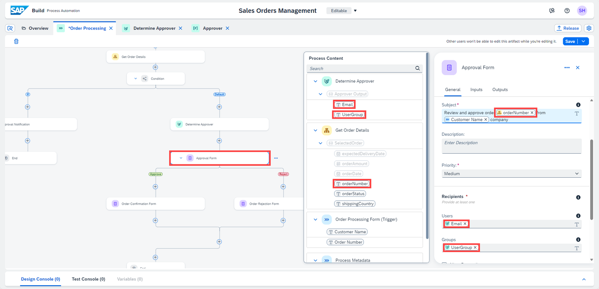Collapse the Approver Output group
Screen dimensions: 599x289
coord(321,94)
